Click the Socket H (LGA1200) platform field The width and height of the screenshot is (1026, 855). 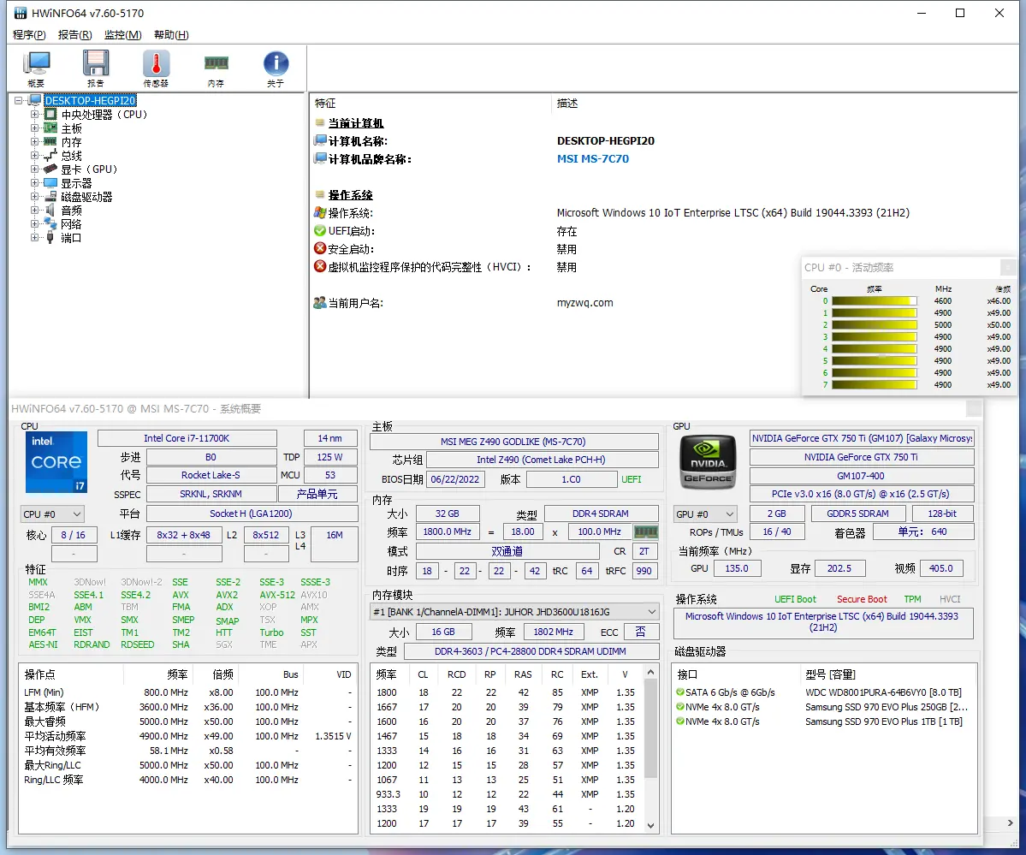pyautogui.click(x=252, y=514)
